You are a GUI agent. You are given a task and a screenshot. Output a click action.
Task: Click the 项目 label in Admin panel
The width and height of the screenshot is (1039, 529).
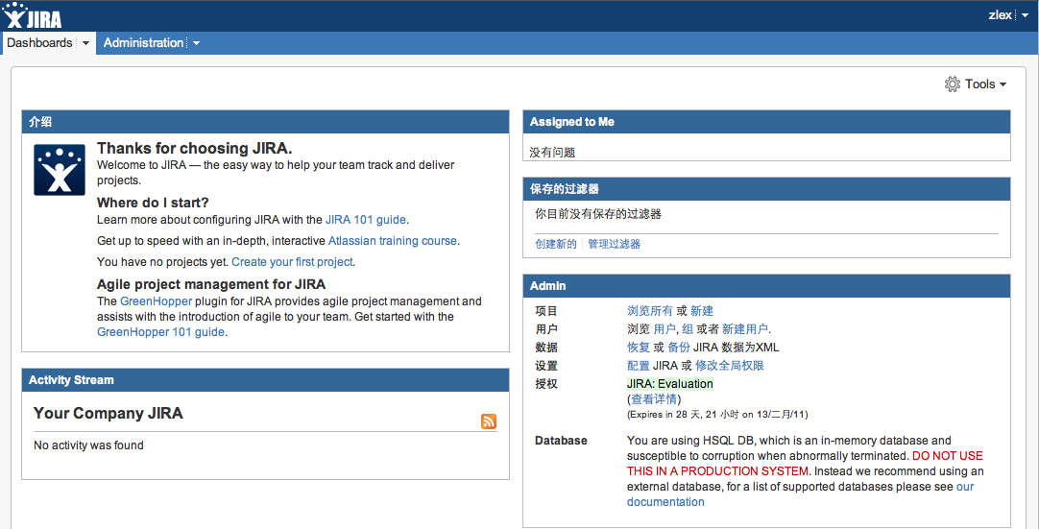546,311
